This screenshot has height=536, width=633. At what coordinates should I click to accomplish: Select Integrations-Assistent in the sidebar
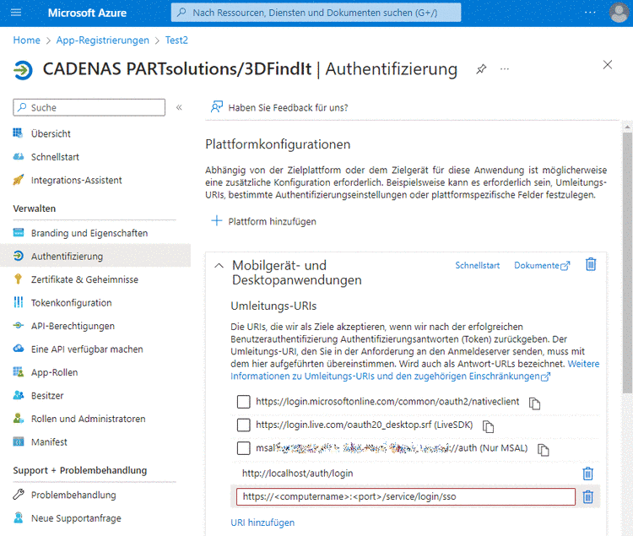point(76,180)
